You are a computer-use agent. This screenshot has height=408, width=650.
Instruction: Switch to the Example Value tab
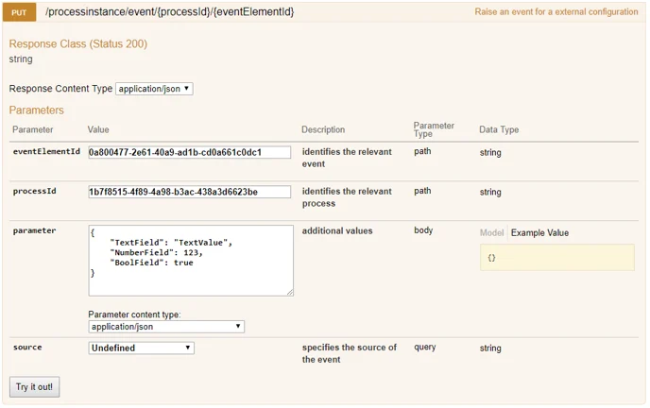[x=539, y=232]
